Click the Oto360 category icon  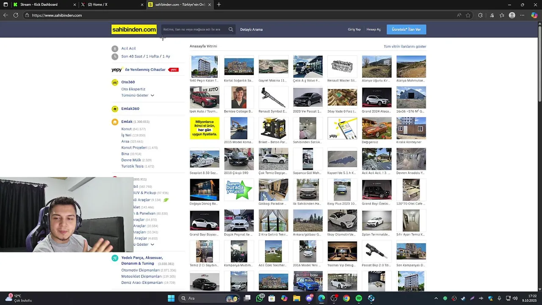click(115, 82)
